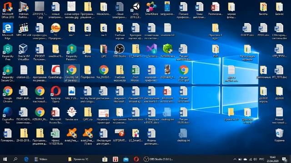Select the РП_ТПП.doc Word document
291x163 pixels.
[279, 72]
